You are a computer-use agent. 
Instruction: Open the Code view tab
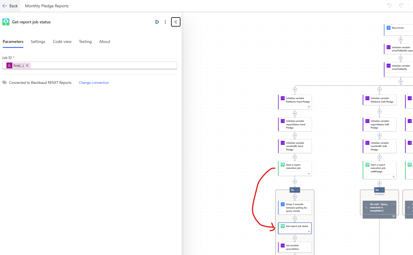(62, 41)
